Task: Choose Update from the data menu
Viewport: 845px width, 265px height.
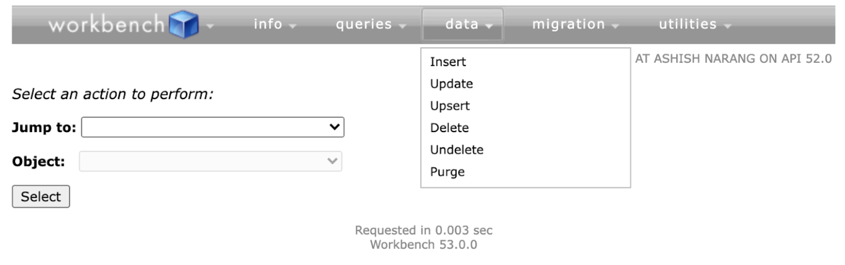Action: coord(451,84)
